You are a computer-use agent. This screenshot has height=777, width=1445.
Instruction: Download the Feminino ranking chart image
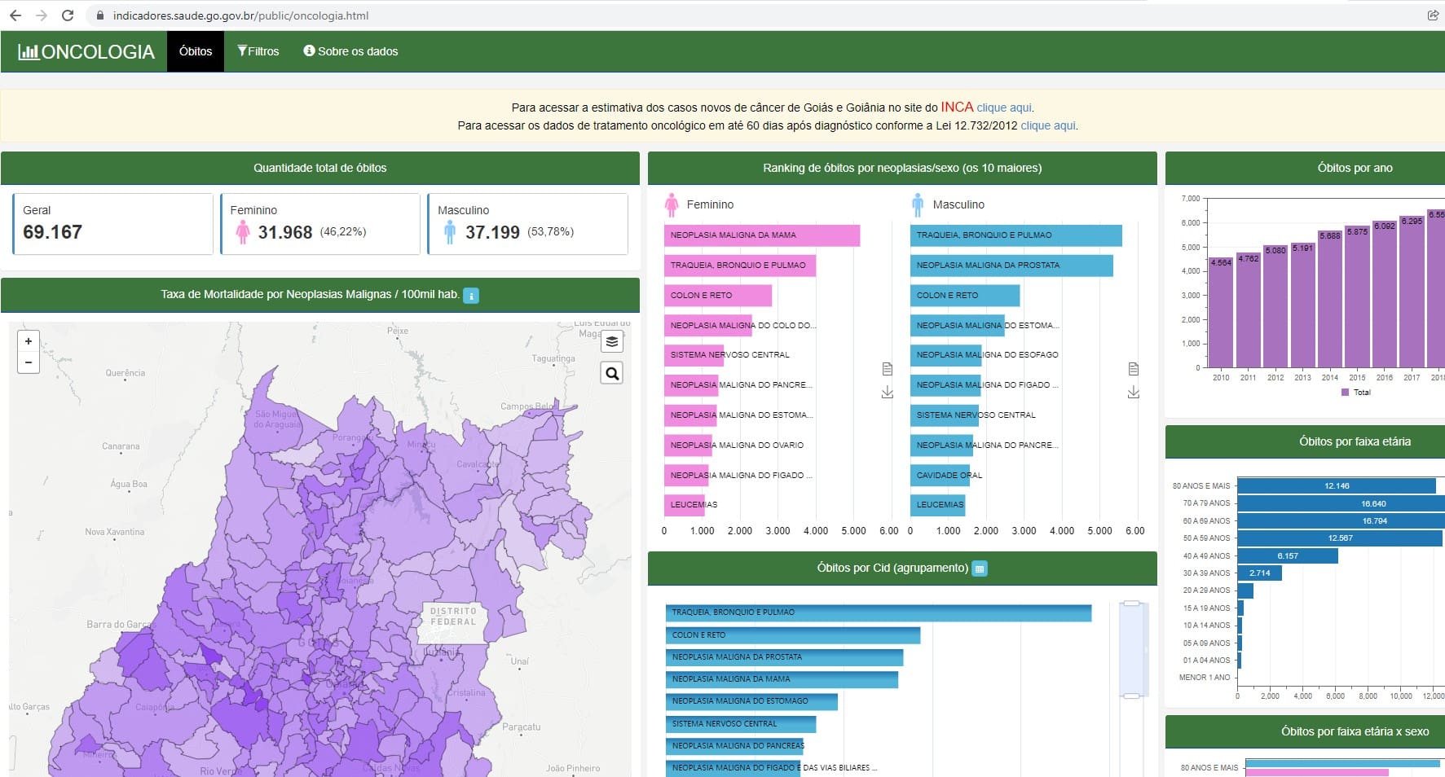pos(888,393)
